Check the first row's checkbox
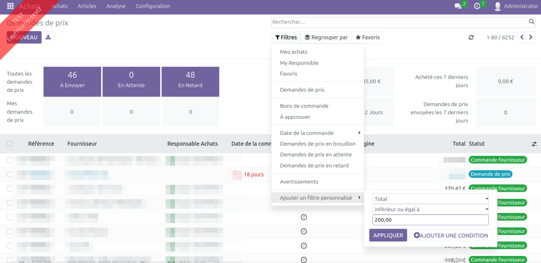 (x=10, y=160)
